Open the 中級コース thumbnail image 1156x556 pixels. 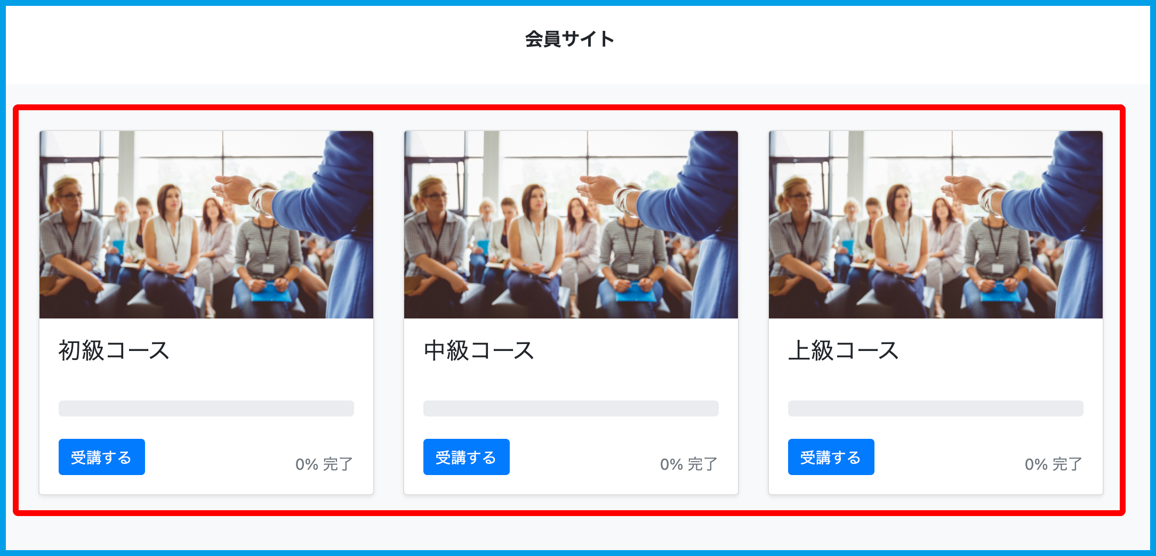click(x=571, y=225)
